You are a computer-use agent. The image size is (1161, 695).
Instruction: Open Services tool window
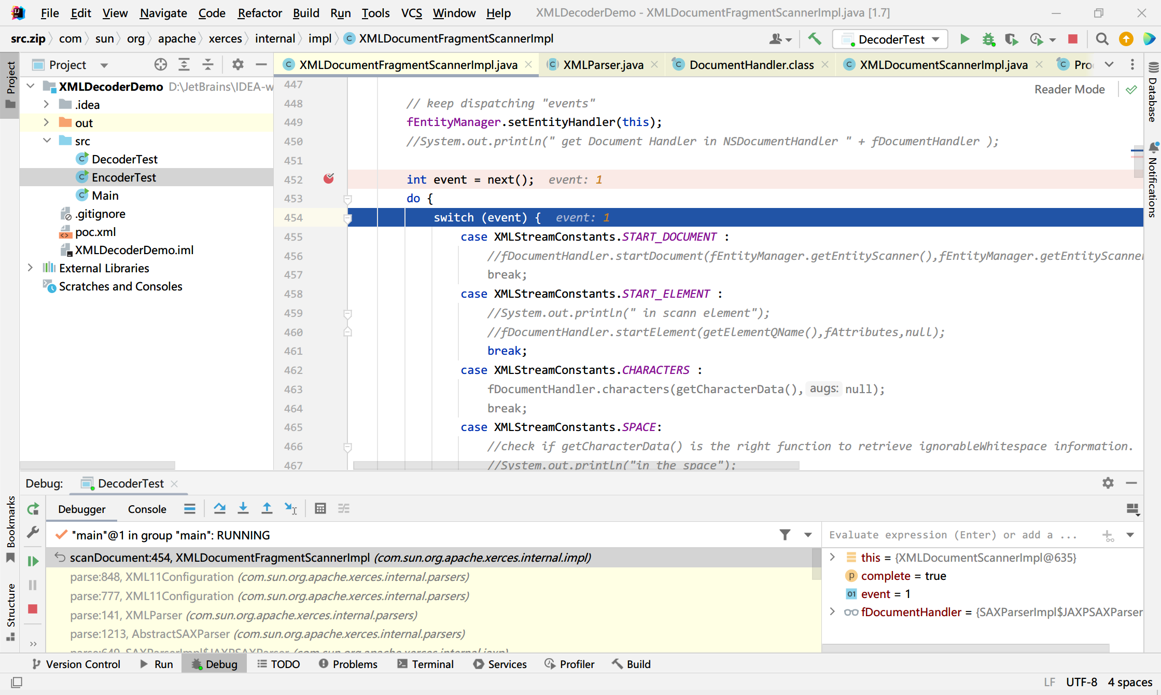500,664
